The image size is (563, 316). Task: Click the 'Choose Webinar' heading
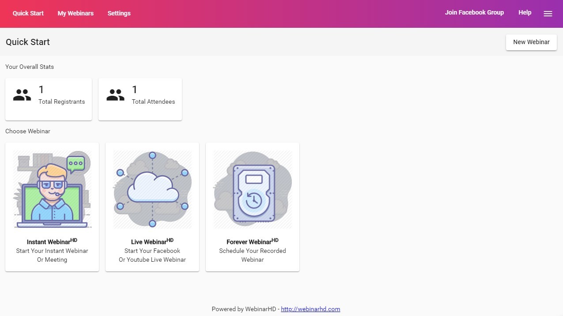[x=28, y=131]
